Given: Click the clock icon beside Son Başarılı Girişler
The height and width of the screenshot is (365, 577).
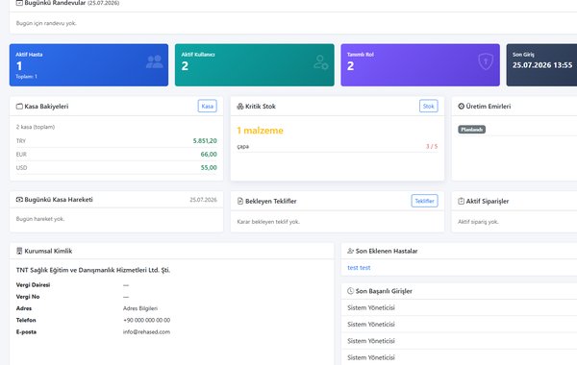Looking at the screenshot, I should pyautogui.click(x=351, y=291).
